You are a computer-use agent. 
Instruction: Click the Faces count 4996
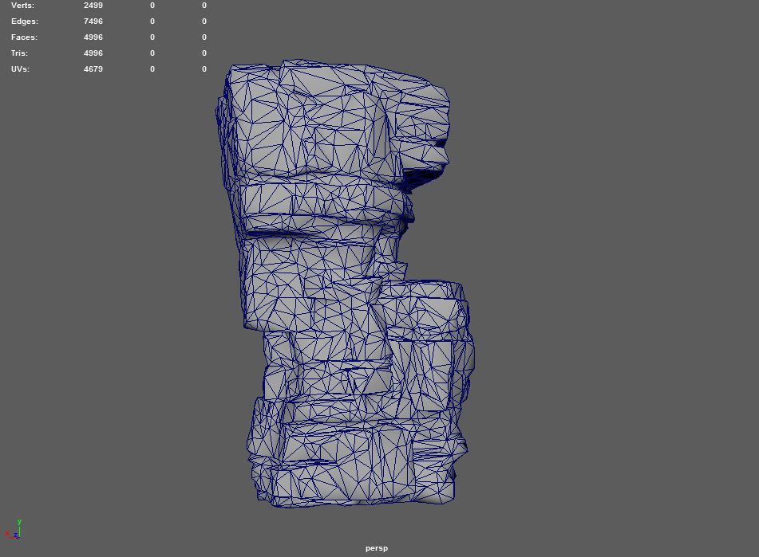[x=93, y=37]
